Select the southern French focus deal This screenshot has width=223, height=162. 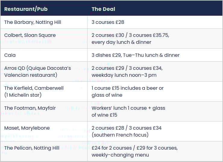click(155, 131)
